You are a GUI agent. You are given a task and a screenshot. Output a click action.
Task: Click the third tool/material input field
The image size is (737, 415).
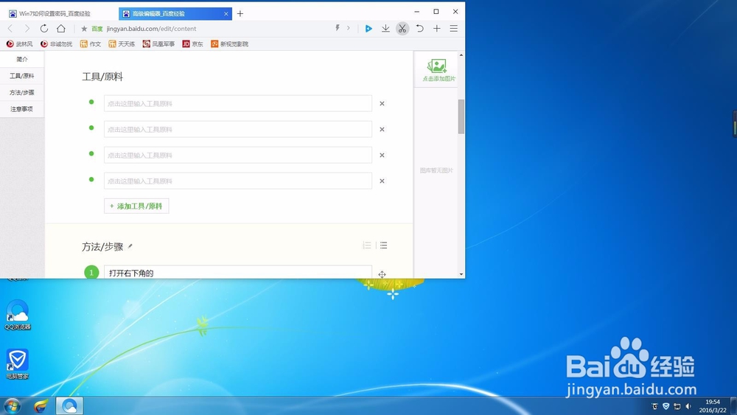click(x=238, y=155)
